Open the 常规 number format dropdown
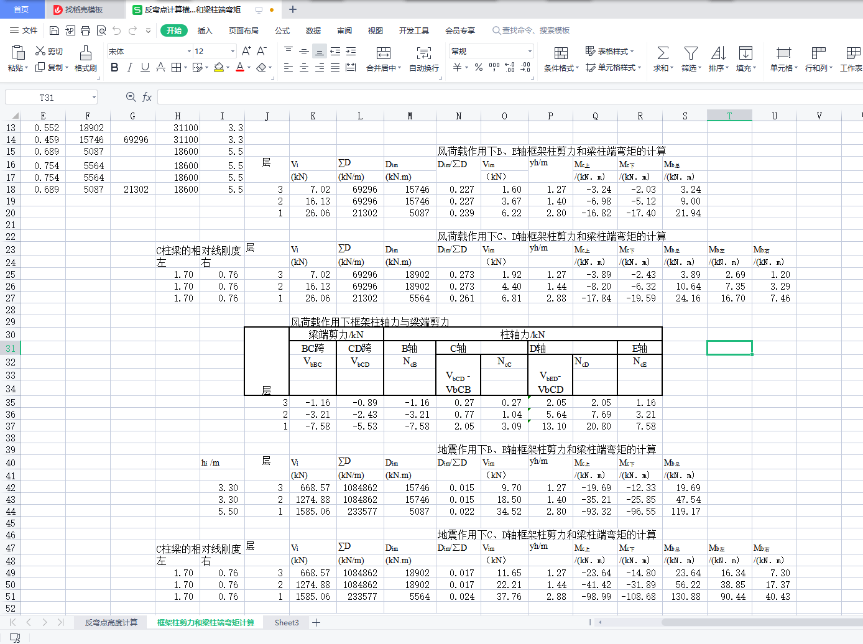Image resolution: width=863 pixels, height=644 pixels. [530, 51]
